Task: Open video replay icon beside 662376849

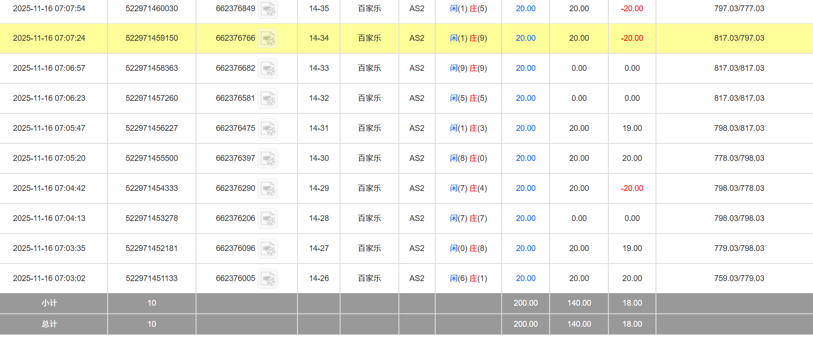Action: (x=268, y=9)
